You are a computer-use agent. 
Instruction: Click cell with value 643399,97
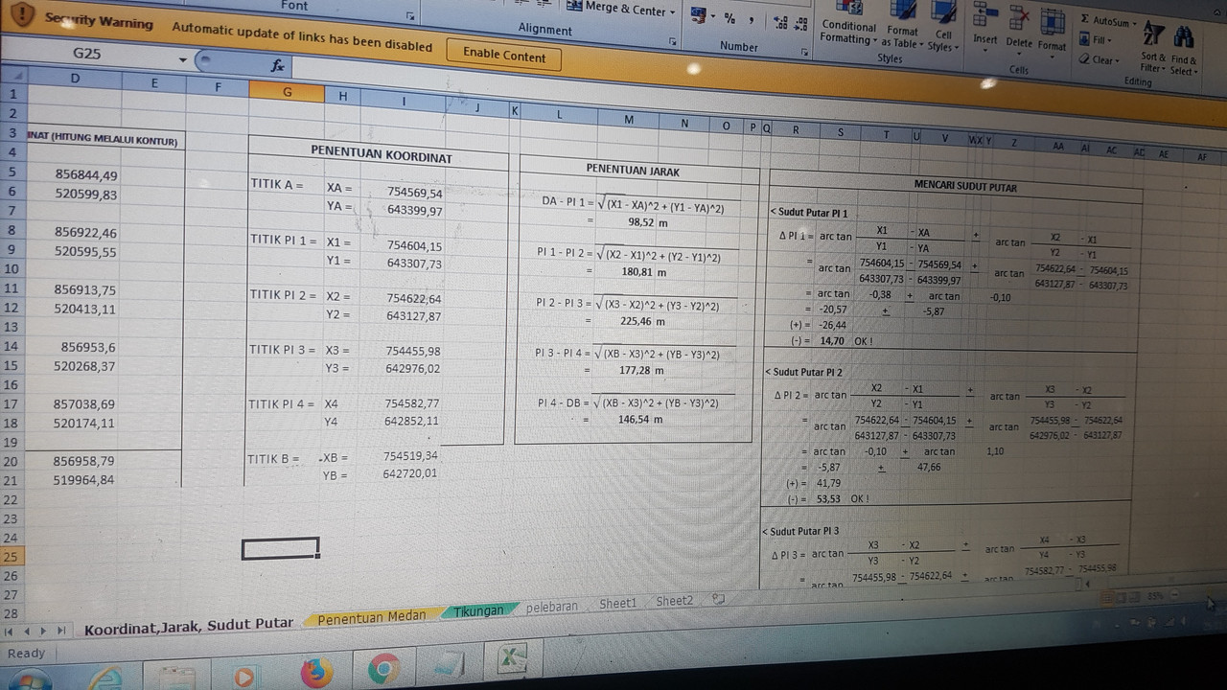[415, 210]
